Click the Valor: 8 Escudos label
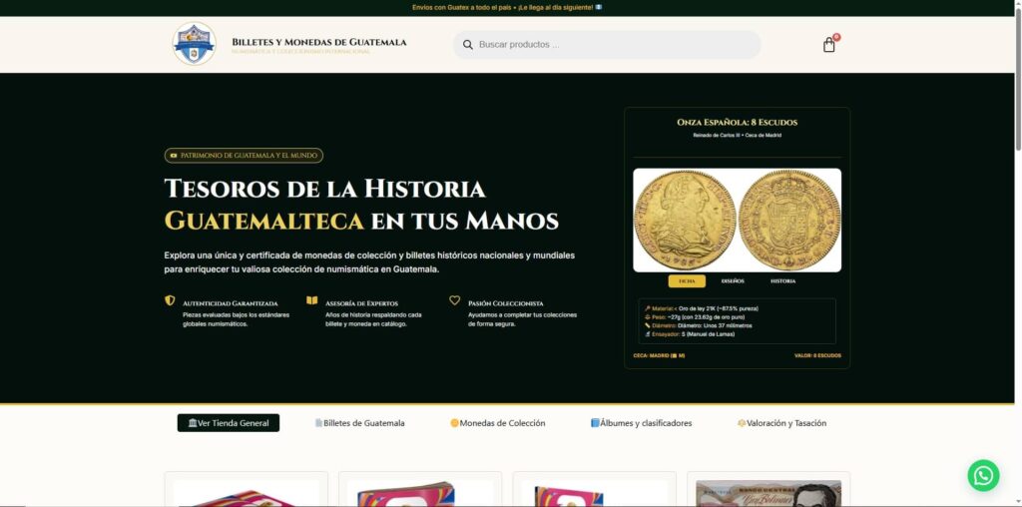This screenshot has width=1022, height=507. 817,356
